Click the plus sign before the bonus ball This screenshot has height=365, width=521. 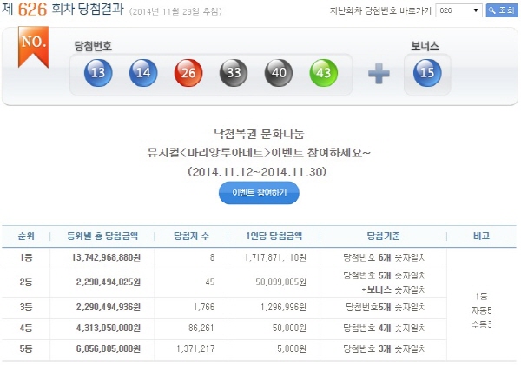[379, 74]
